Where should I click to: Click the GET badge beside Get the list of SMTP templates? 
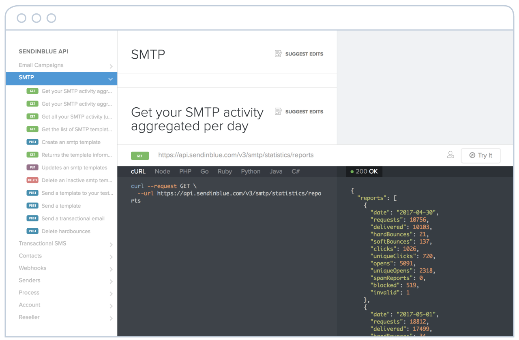point(32,129)
